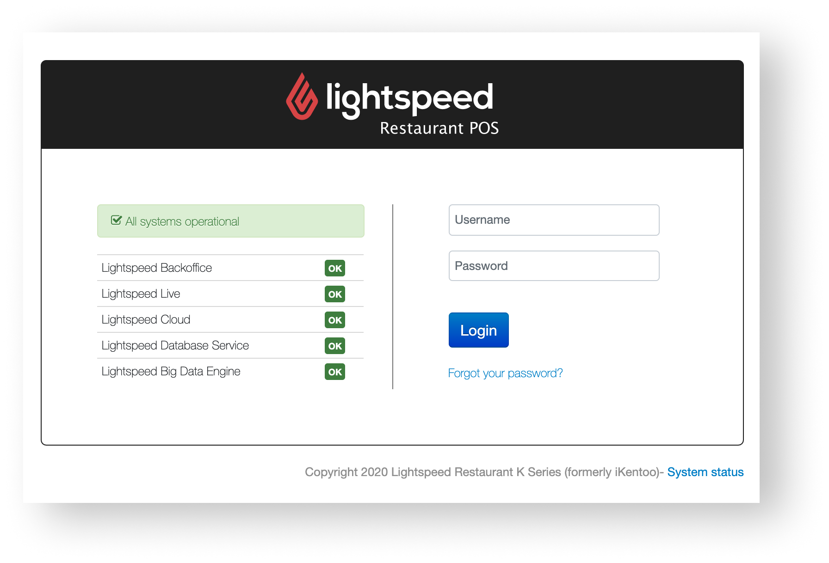
Task: Open the System status link
Action: [x=705, y=472]
